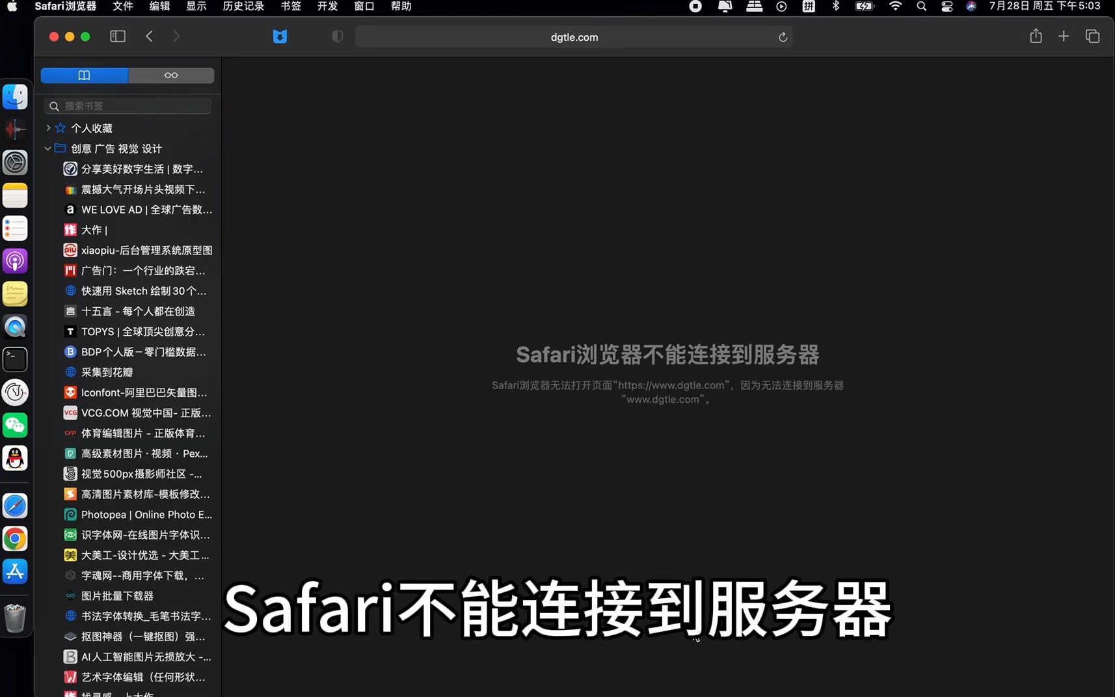1115x697 pixels.
Task: Open the 高清图片素材库 bookmark
Action: (135, 495)
